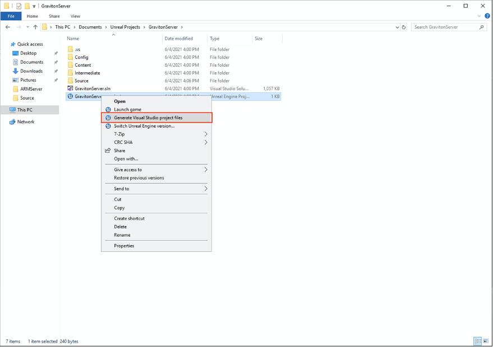The height and width of the screenshot is (347, 493).
Task: Switch to the View ribbon tab
Action: tap(75, 16)
